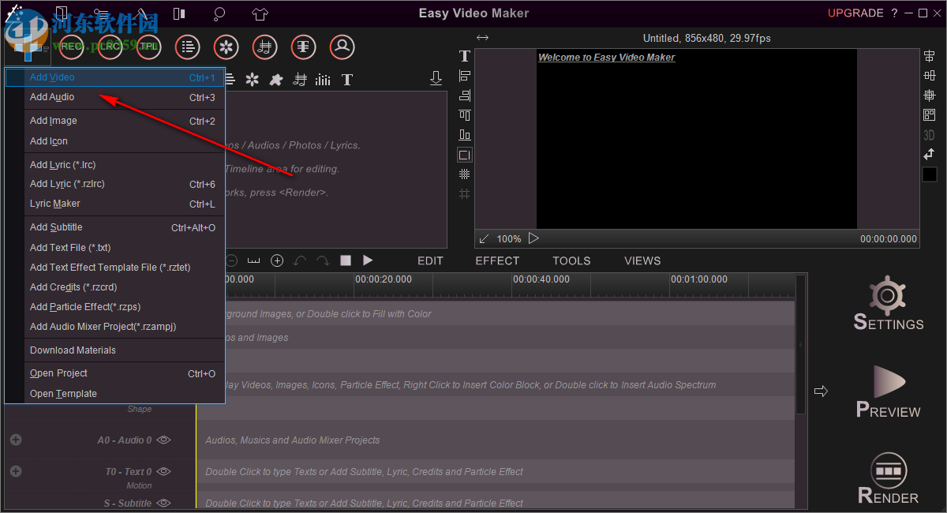
Task: Click the audio spectrum icon in the toolbar
Action: pyautogui.click(x=323, y=79)
